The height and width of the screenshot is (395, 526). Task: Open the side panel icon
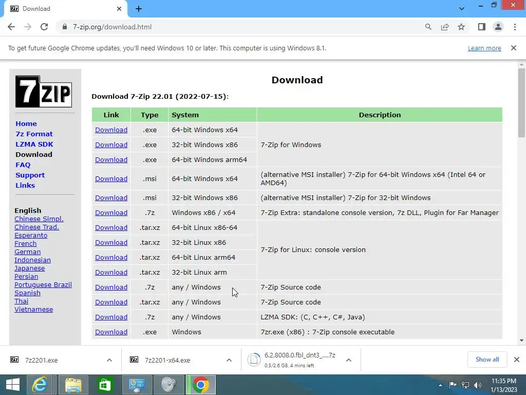(x=482, y=27)
